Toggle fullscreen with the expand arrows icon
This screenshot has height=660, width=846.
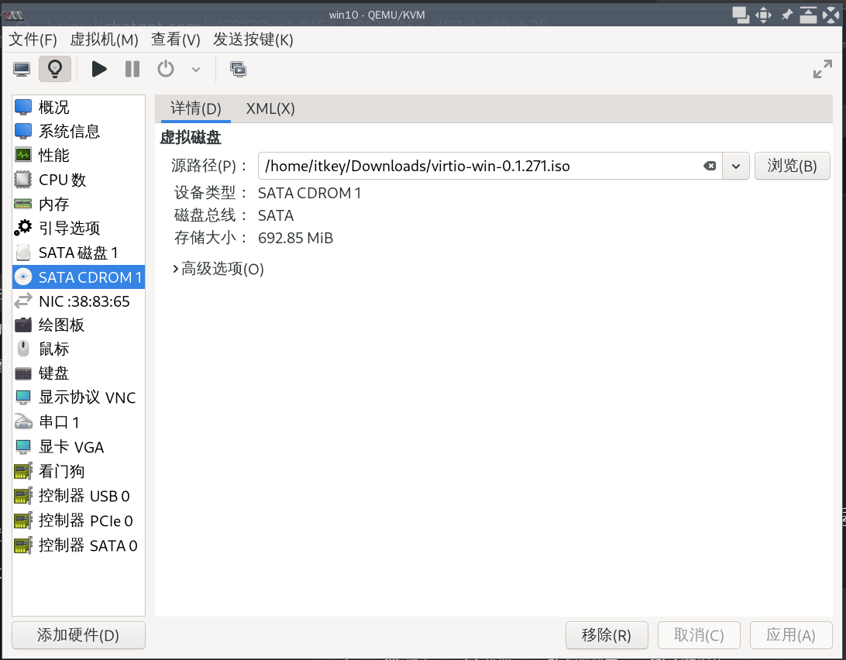point(821,68)
